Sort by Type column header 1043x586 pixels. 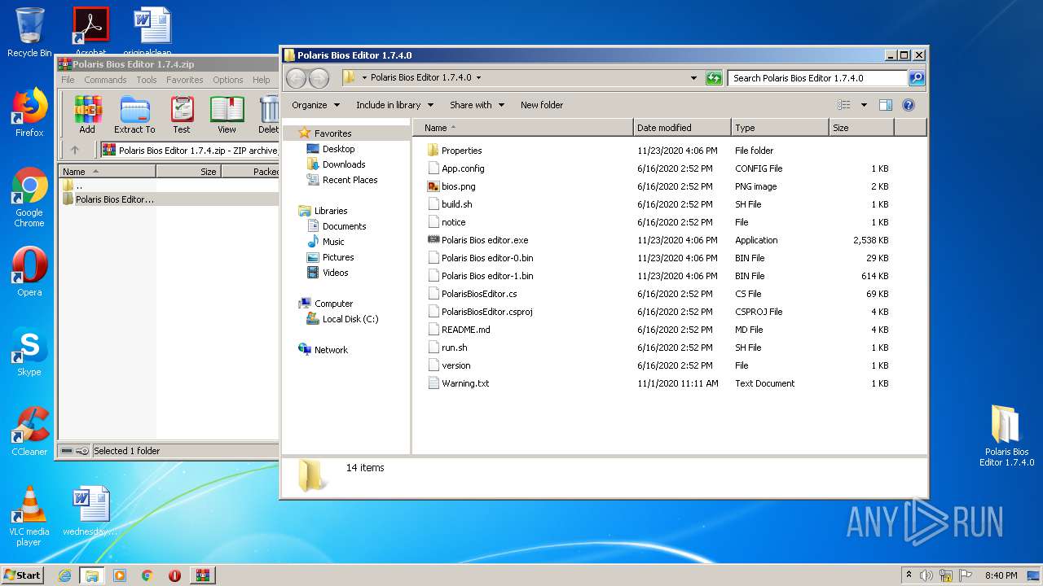pos(780,128)
